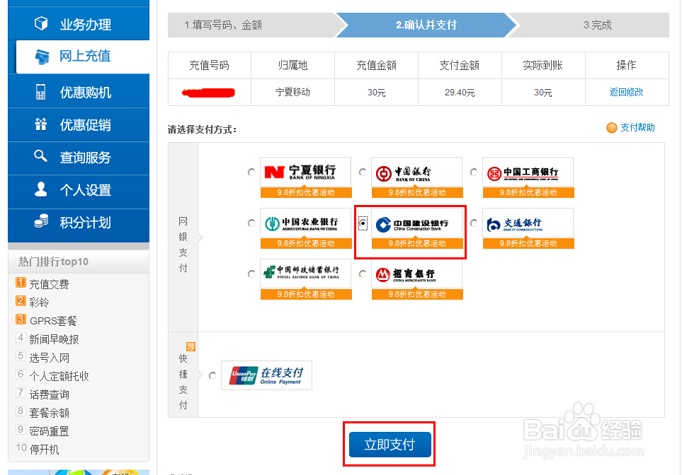Click the person icon beside 个人设置

click(x=41, y=189)
